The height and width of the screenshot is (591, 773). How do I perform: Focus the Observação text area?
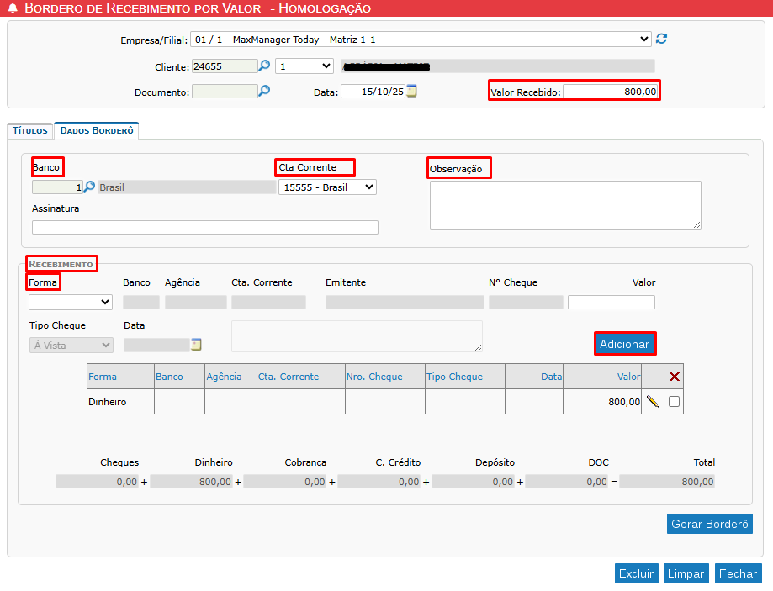pos(564,204)
